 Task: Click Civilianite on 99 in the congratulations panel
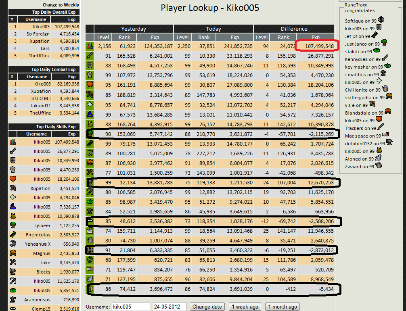(x=362, y=90)
